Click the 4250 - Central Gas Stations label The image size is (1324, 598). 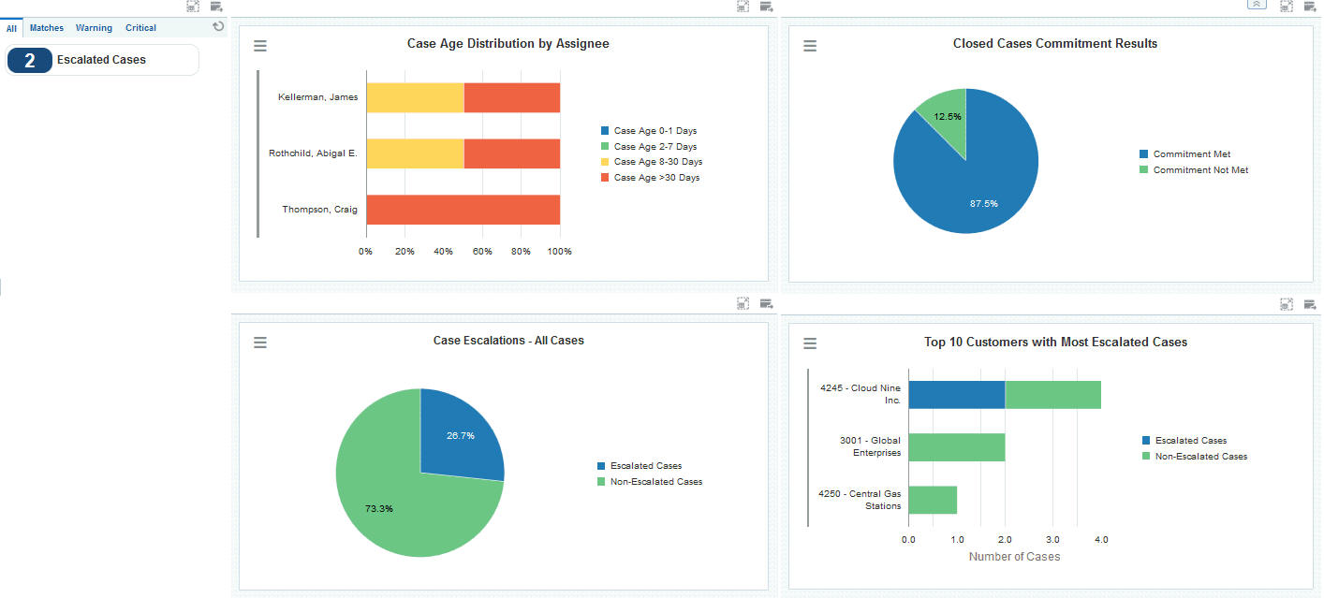861,500
